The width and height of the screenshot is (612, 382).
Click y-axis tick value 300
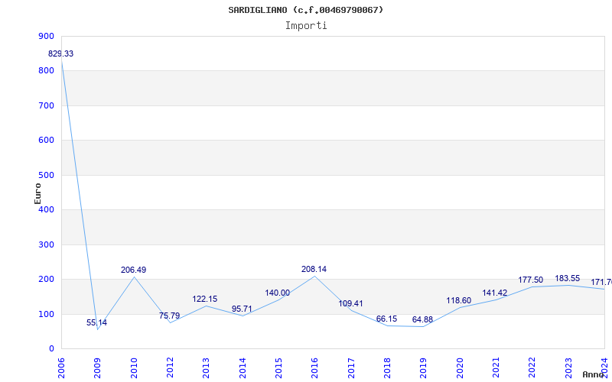point(47,244)
